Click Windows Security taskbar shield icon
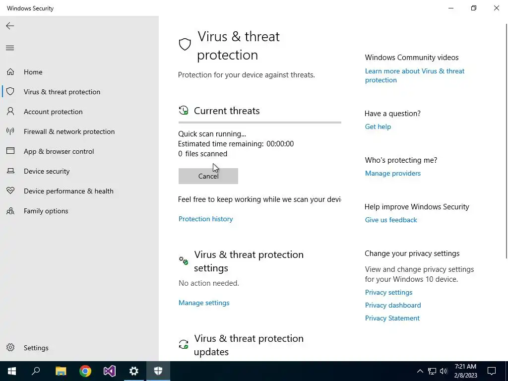508x381 pixels. 158,371
